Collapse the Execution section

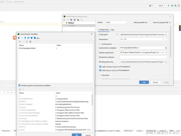pos(100,75)
